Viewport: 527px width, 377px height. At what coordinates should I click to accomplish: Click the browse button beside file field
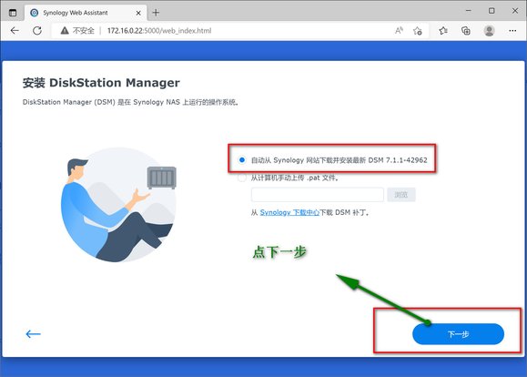click(x=401, y=195)
